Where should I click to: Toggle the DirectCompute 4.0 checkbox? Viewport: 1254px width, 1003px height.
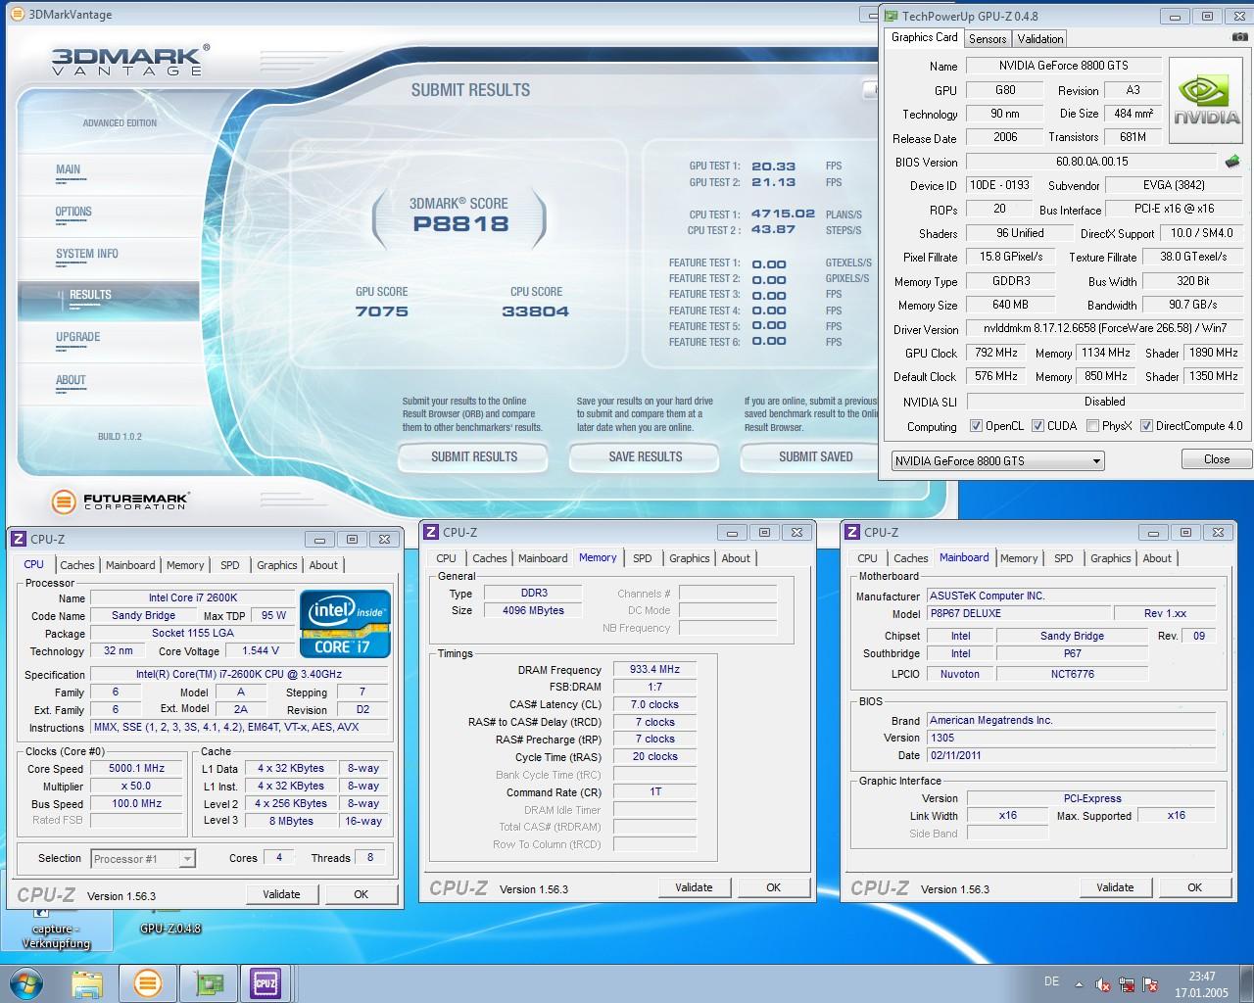pos(1146,426)
